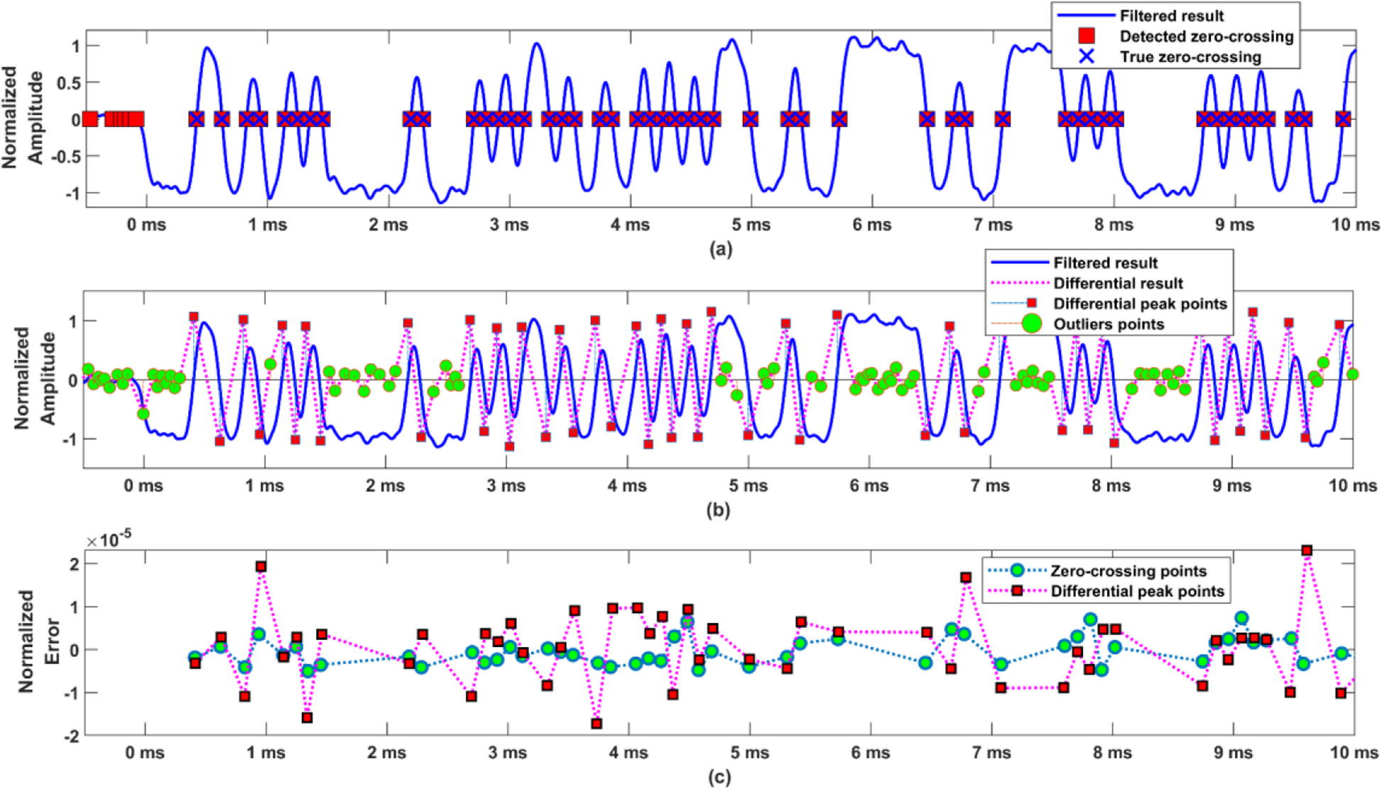Click '6 ms' tick label under plot (b)
The width and height of the screenshot is (1382, 789).
[x=869, y=486]
